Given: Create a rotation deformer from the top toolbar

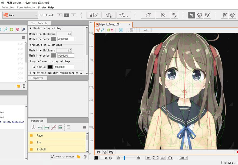Looking at the screenshot, I should [163, 15].
